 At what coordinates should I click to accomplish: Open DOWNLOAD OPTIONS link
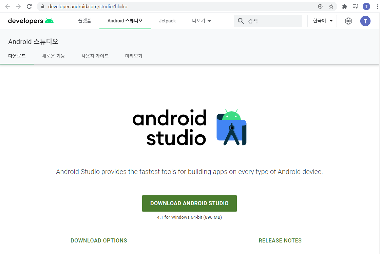99,240
